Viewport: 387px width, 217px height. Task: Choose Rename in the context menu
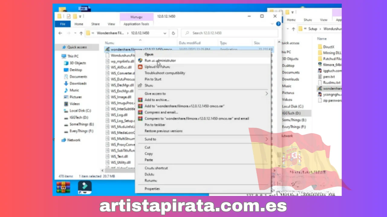pyautogui.click(x=151, y=181)
